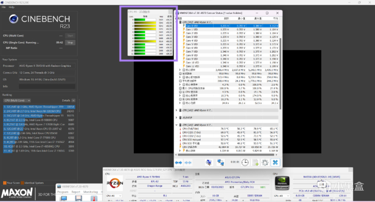Expand the row showing 34.9 x multiplier
Screen dimensions: 375x202
(180, 103)
